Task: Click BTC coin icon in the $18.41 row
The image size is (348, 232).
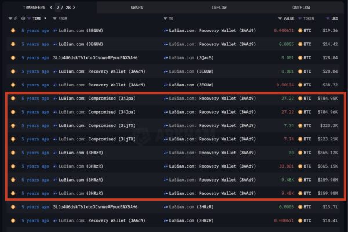Action: pyautogui.click(x=300, y=220)
